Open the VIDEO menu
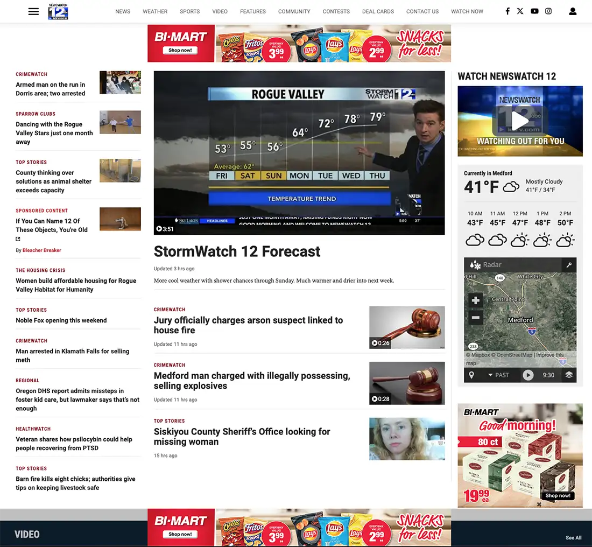This screenshot has width=592, height=547. point(220,11)
